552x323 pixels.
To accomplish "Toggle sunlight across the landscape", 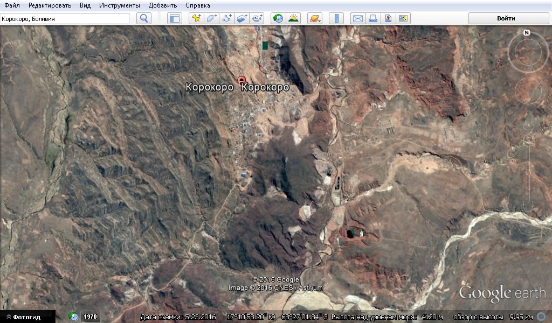I will [x=293, y=18].
